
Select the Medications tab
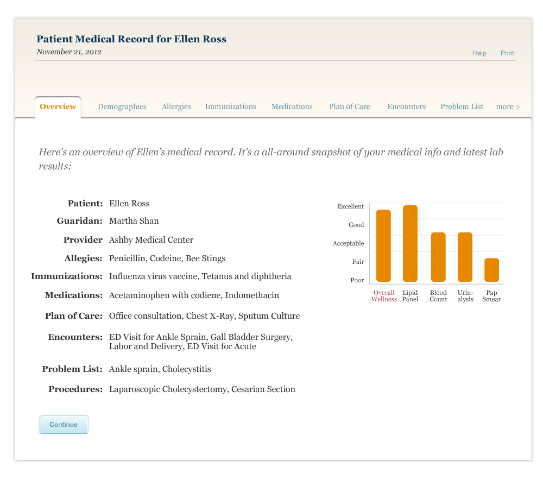292,106
